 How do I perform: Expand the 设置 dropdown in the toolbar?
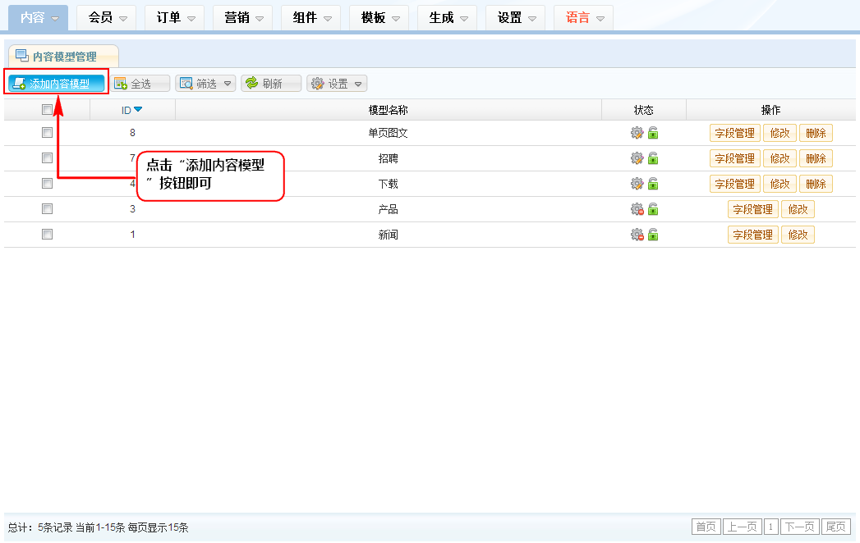[x=337, y=84]
